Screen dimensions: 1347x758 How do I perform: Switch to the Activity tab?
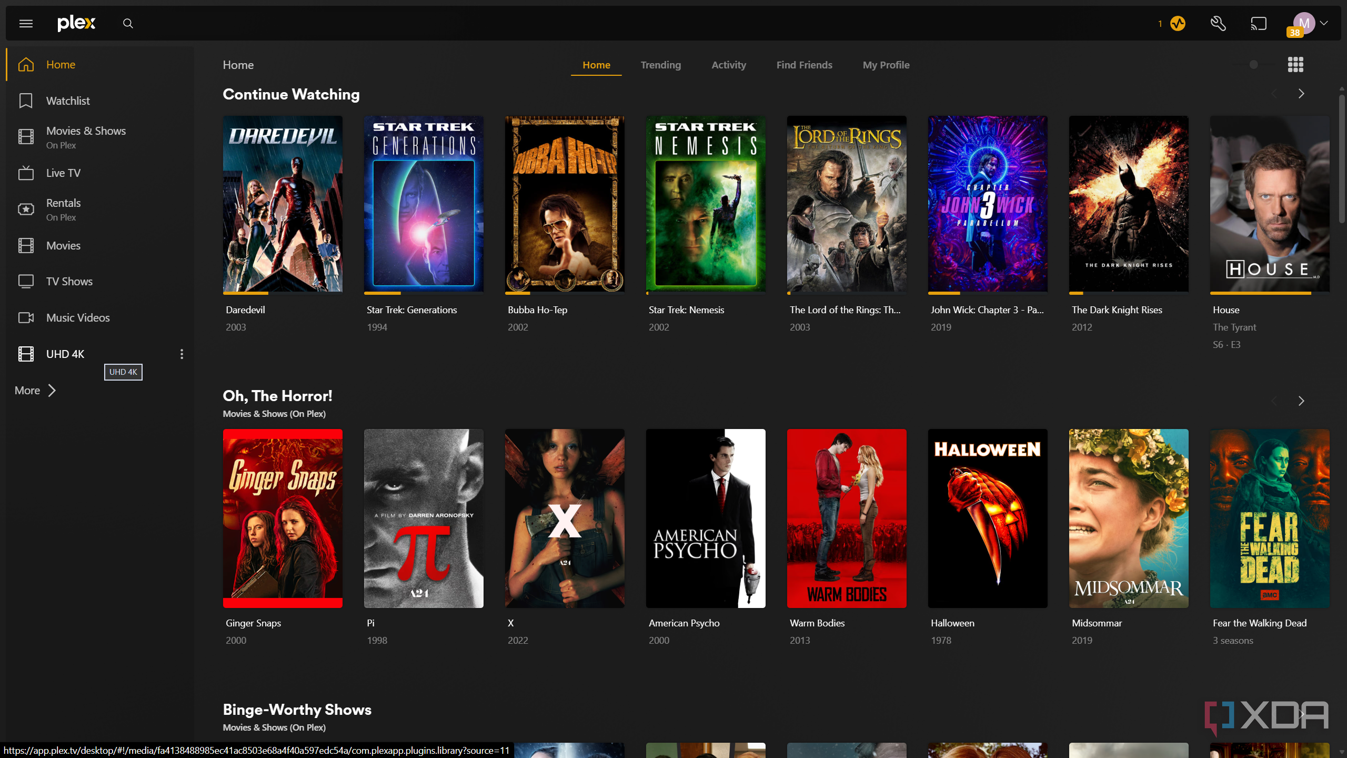coord(729,65)
